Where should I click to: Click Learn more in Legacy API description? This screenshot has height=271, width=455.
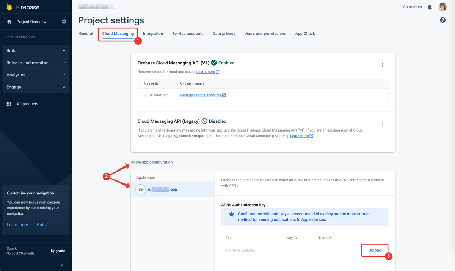(302, 136)
